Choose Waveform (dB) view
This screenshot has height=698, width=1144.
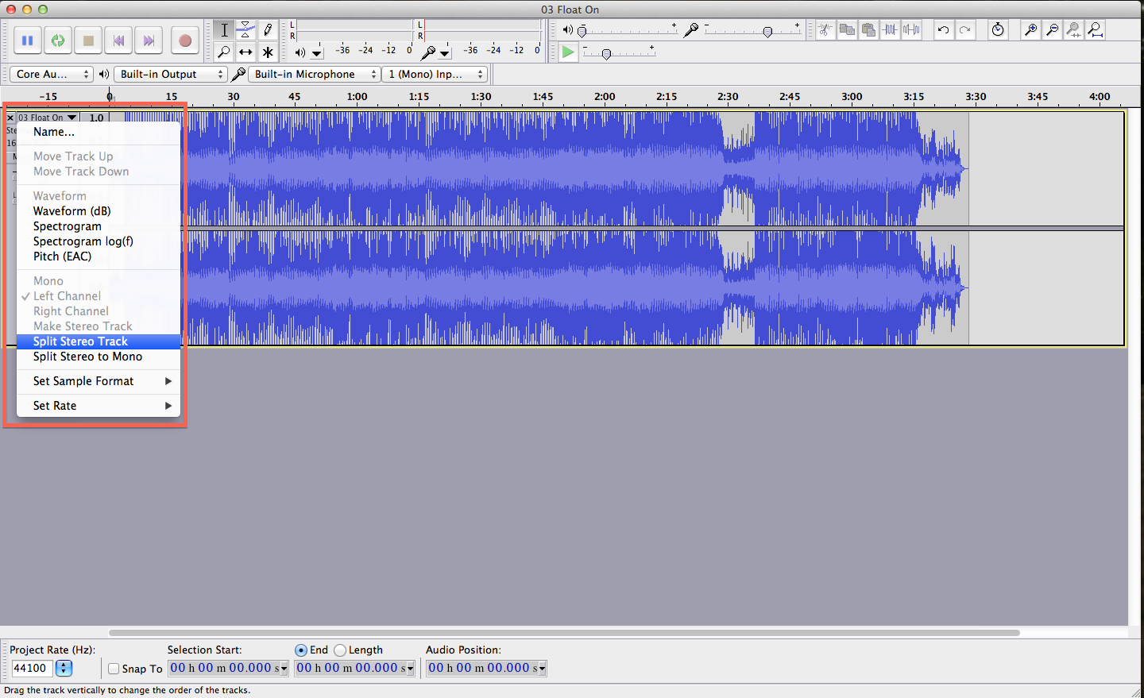click(x=99, y=211)
